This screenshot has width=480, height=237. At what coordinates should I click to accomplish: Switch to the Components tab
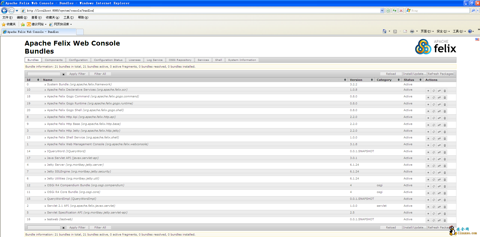coord(54,60)
